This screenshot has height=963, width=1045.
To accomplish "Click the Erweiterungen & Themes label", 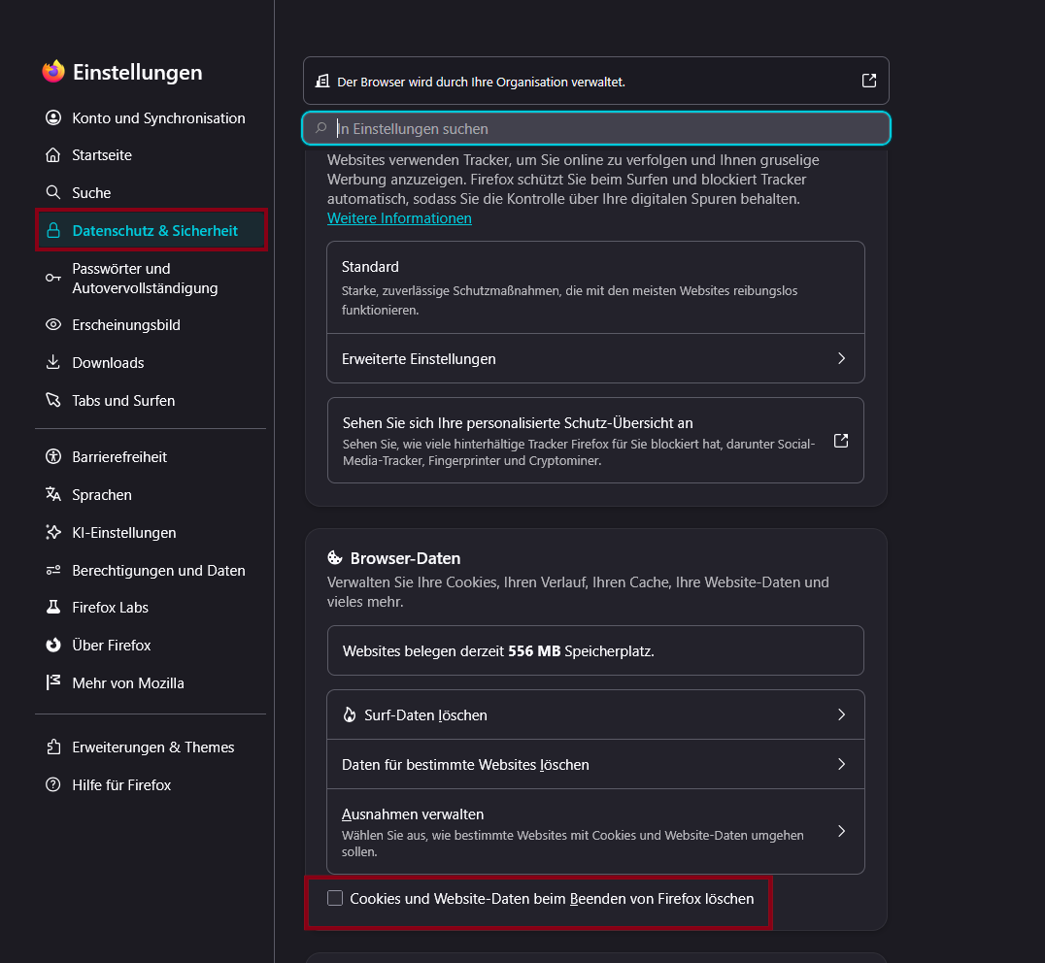I will [153, 747].
